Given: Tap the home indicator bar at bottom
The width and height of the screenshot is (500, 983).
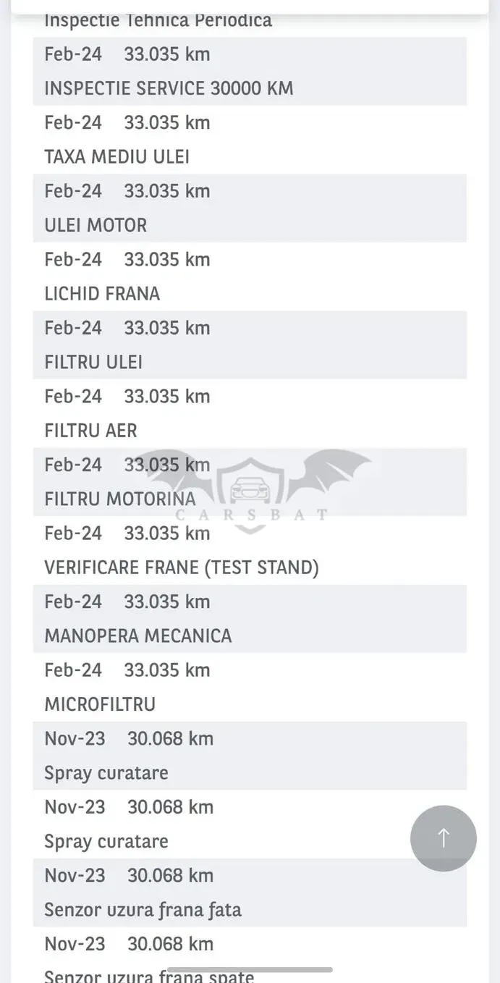Looking at the screenshot, I should click(x=250, y=969).
